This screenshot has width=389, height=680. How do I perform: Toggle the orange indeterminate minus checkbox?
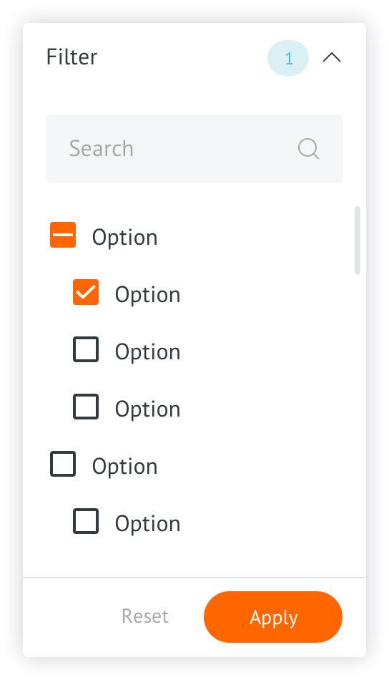click(63, 235)
